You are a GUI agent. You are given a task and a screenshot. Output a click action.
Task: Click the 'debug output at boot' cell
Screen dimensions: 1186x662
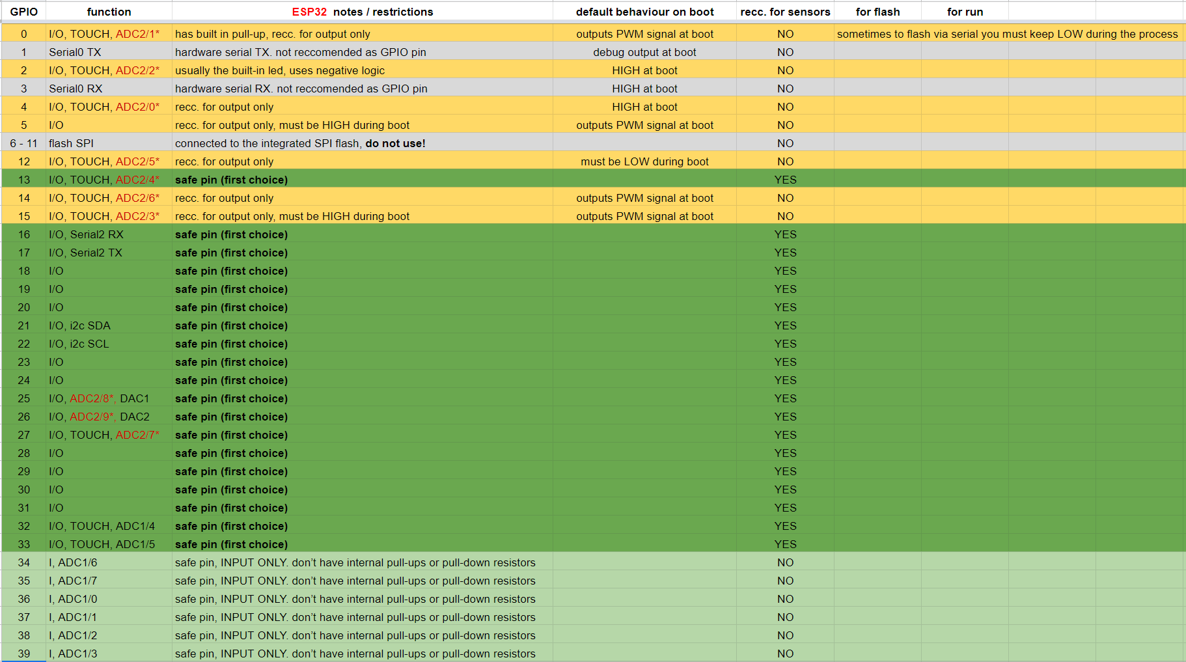click(x=644, y=52)
